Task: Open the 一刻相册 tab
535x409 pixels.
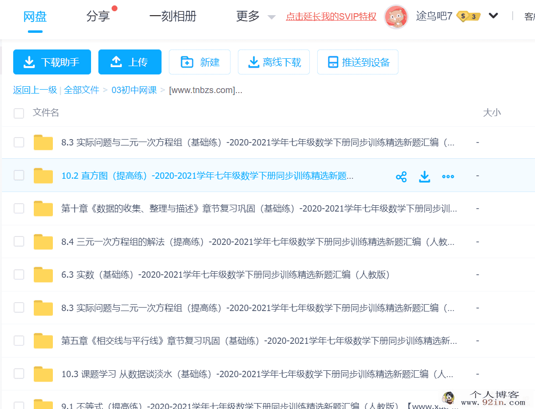Action: point(173,16)
